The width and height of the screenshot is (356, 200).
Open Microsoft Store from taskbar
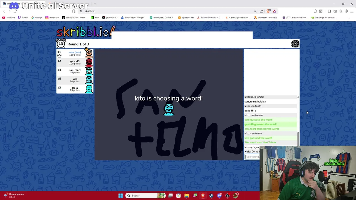[x=179, y=196]
